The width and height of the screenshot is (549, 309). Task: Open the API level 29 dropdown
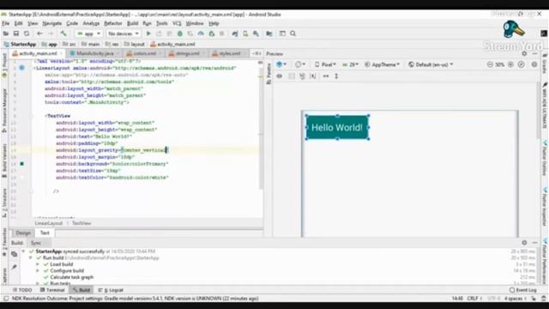tap(351, 65)
